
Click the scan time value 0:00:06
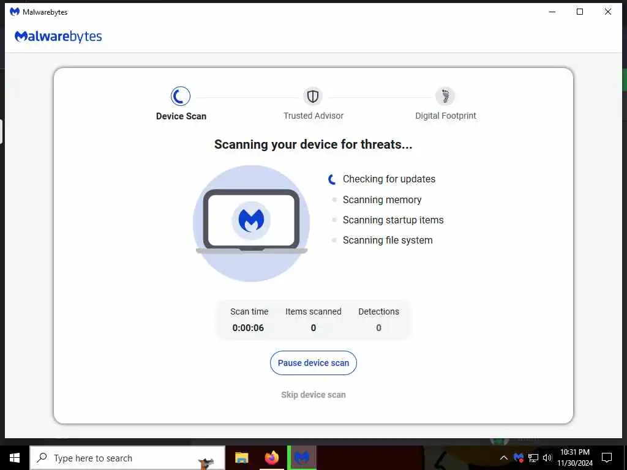[x=248, y=328]
